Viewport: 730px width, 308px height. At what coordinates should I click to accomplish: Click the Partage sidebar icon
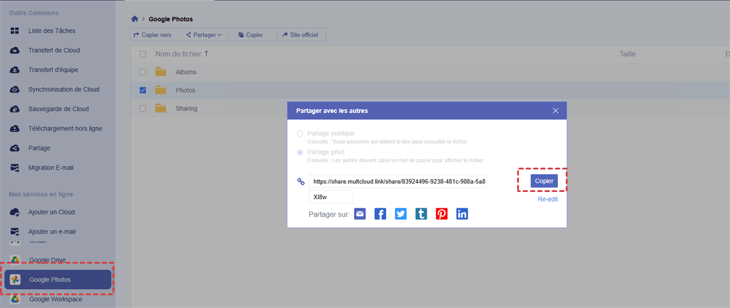15,148
